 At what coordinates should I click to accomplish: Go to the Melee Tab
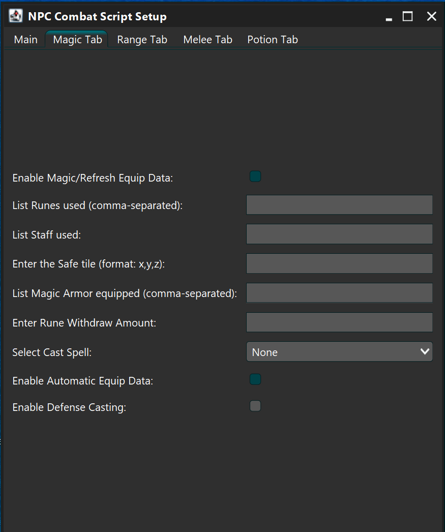tap(207, 39)
